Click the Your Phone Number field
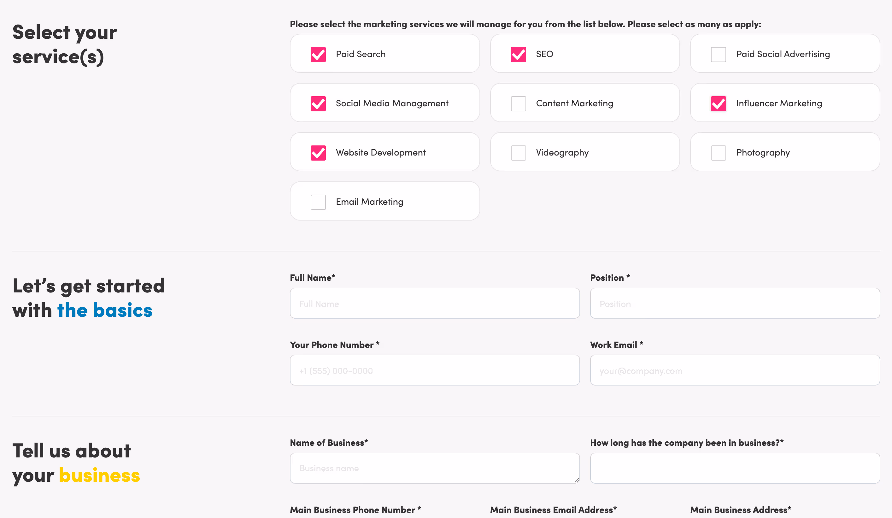 click(x=435, y=370)
